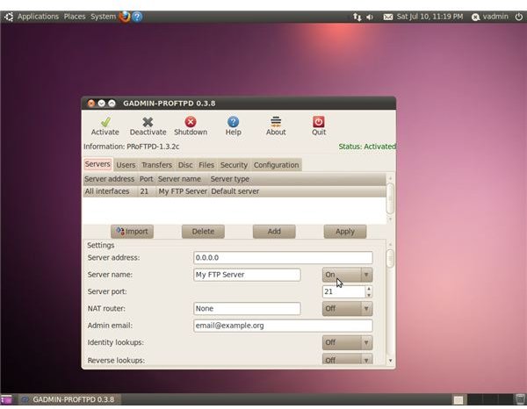This screenshot has width=527, height=409.
Task: Switch to the first workspace in the switcher
Action: tap(458, 399)
